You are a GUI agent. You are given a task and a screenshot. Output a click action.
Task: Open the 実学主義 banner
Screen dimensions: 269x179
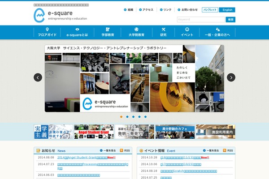point(53,132)
